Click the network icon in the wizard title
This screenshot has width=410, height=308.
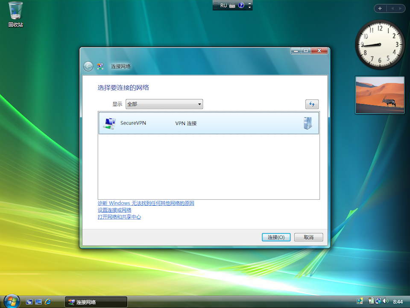100,66
